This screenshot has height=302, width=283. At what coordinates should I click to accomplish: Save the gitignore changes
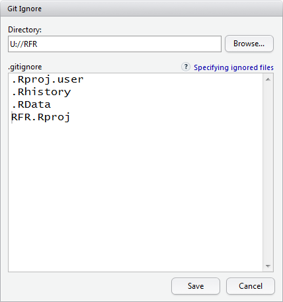[x=196, y=286]
